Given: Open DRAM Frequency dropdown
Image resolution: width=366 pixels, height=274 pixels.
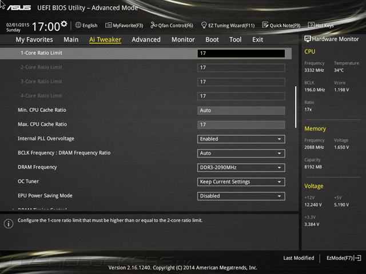Looking at the screenshot, I should pyautogui.click(x=241, y=167).
